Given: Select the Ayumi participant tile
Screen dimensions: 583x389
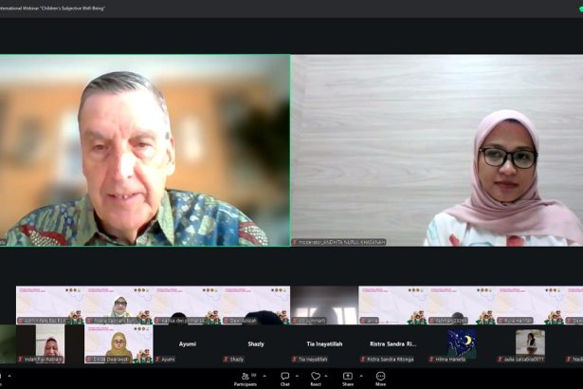Looking at the screenshot, I should [x=187, y=343].
